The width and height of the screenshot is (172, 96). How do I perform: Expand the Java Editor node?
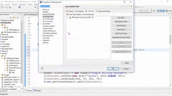coord(41,24)
